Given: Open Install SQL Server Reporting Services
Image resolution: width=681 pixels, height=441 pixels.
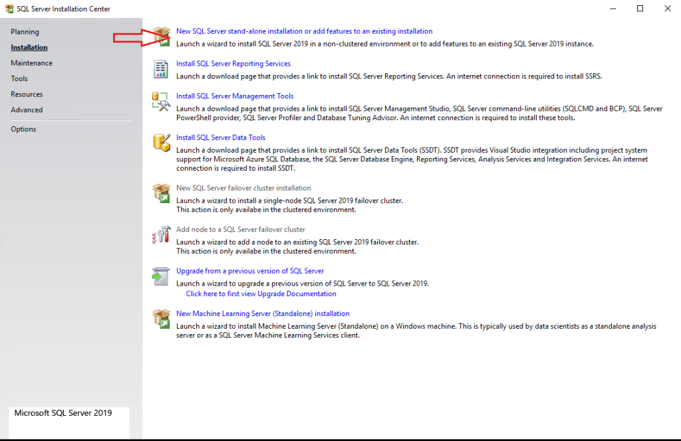Looking at the screenshot, I should coord(233,63).
